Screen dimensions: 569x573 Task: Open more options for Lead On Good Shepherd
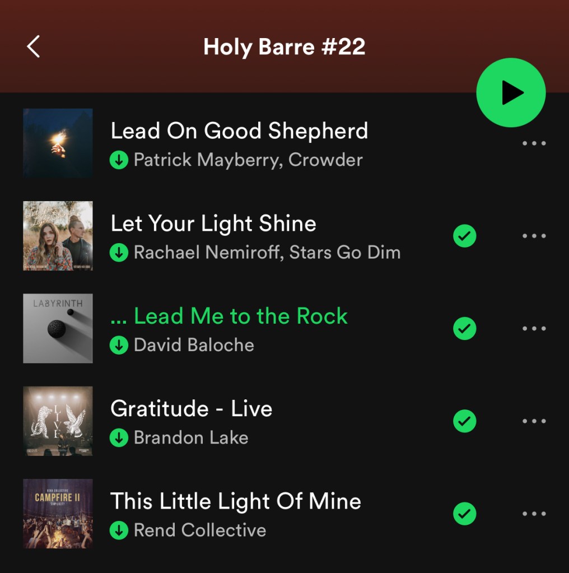pos(534,143)
